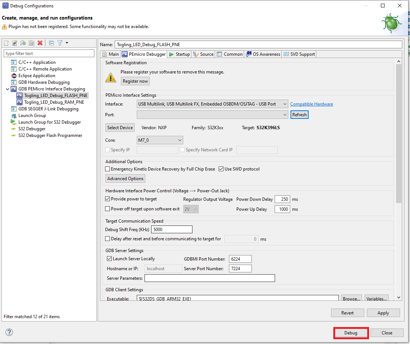Viewport: 410px width, 344px height.
Task: Switch to the Startup tab
Action: 179,54
